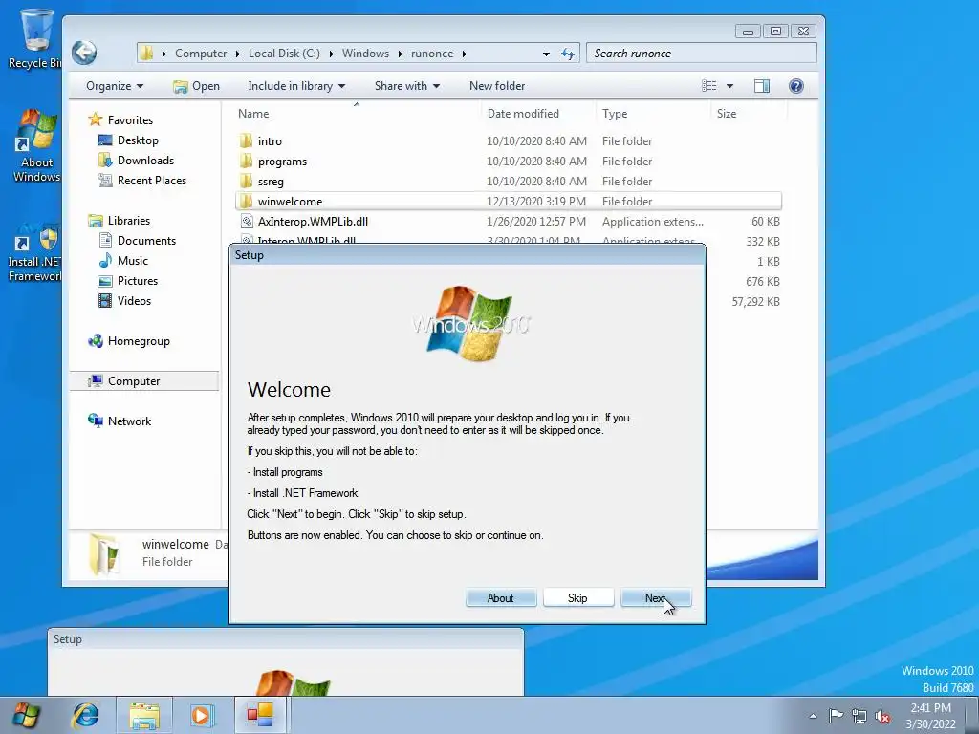
Task: Open Install .NET Framework shortcut
Action: click(x=35, y=252)
